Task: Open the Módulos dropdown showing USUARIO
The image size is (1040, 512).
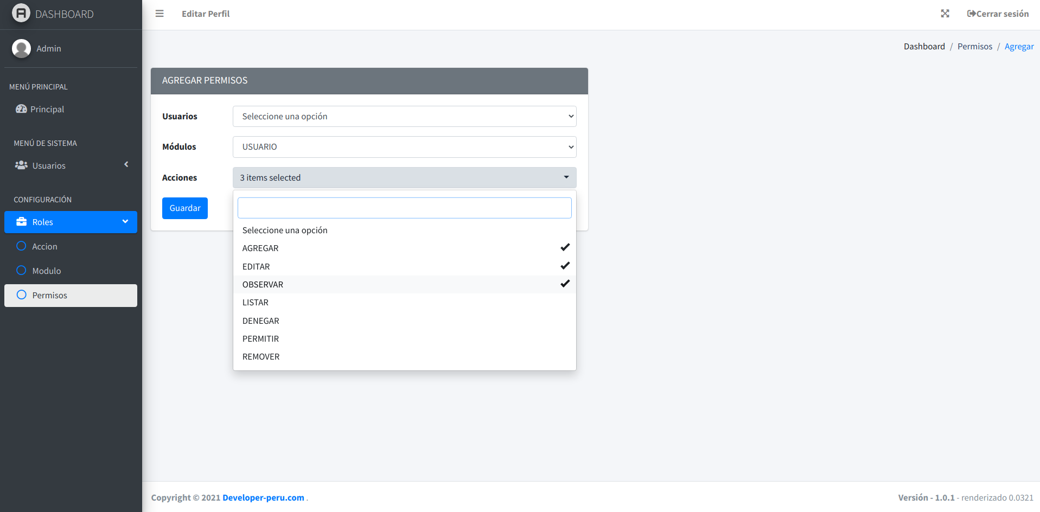Action: pyautogui.click(x=404, y=147)
